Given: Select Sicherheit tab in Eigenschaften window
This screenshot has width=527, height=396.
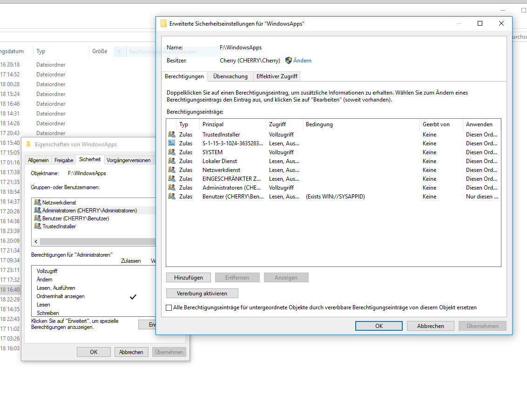Looking at the screenshot, I should pos(90,159).
